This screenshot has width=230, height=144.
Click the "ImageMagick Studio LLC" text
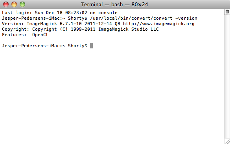coord(128,29)
